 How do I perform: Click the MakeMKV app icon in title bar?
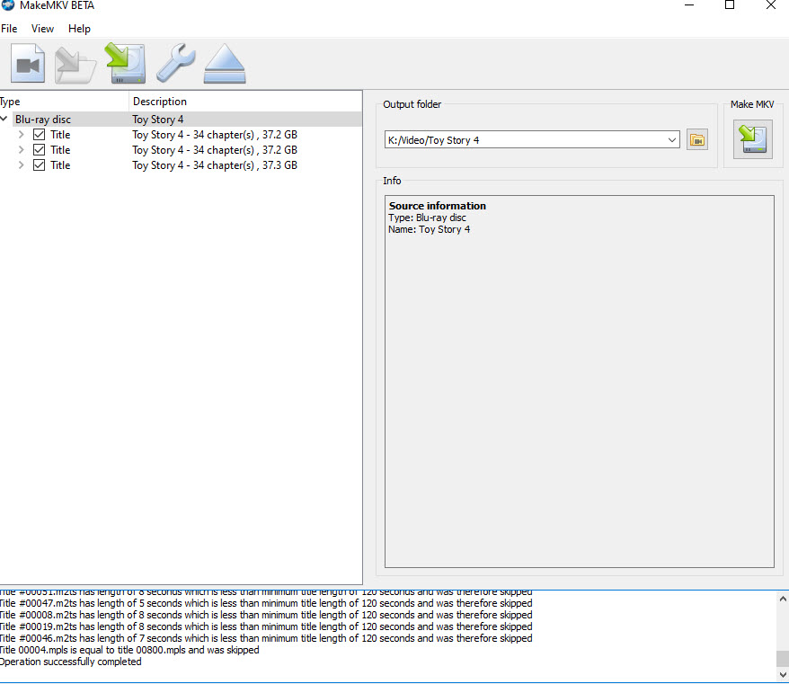pyautogui.click(x=8, y=5)
